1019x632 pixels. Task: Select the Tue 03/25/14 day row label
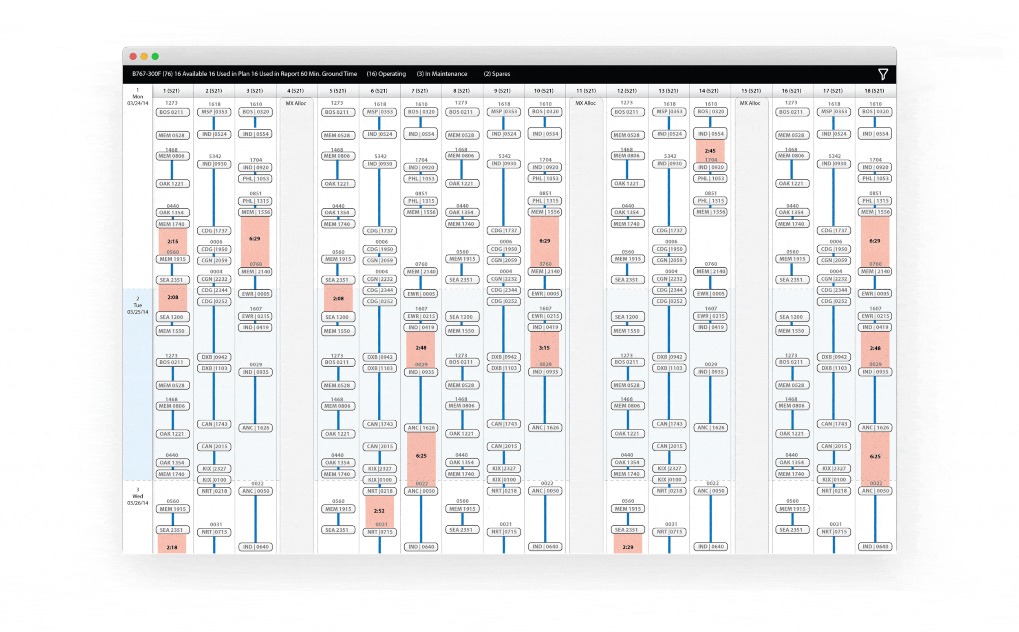pos(138,306)
